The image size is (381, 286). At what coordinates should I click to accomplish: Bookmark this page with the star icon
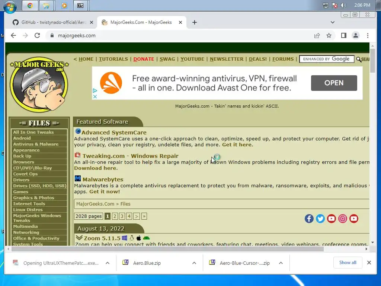point(329,35)
